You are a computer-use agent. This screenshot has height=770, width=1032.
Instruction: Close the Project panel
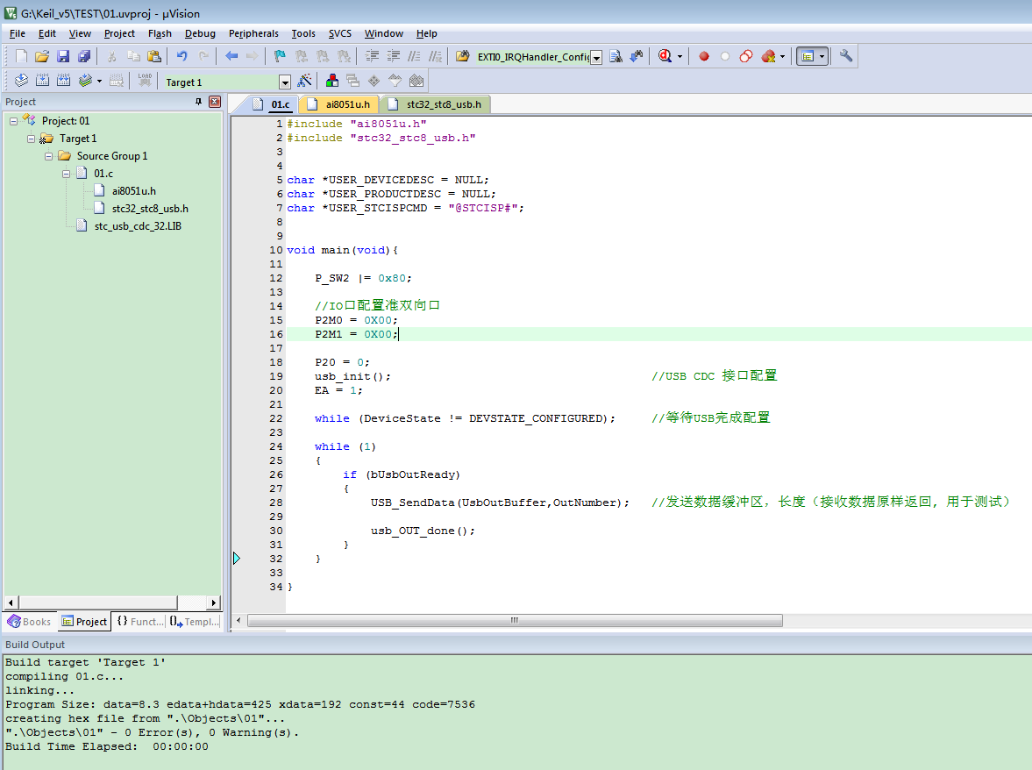pyautogui.click(x=215, y=102)
